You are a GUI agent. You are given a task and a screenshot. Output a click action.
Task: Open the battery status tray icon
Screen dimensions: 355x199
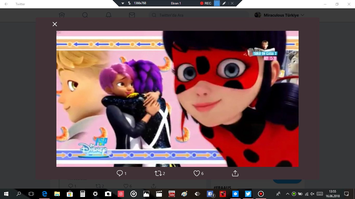pos(300,194)
